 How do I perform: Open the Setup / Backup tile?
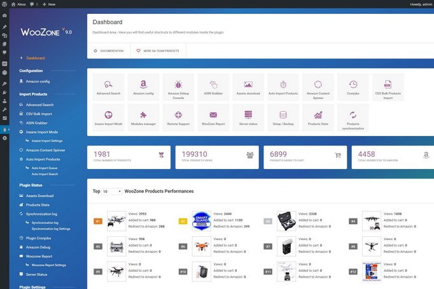(x=283, y=118)
